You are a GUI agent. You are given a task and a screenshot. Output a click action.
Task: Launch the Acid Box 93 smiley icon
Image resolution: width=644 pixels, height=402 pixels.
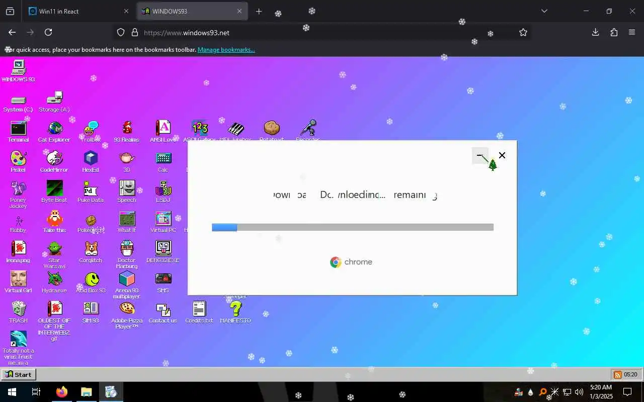pyautogui.click(x=91, y=283)
